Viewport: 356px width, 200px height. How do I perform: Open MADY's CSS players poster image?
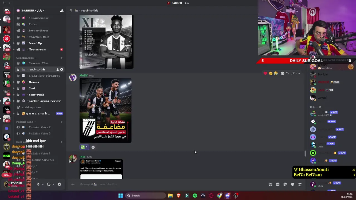tap(105, 110)
